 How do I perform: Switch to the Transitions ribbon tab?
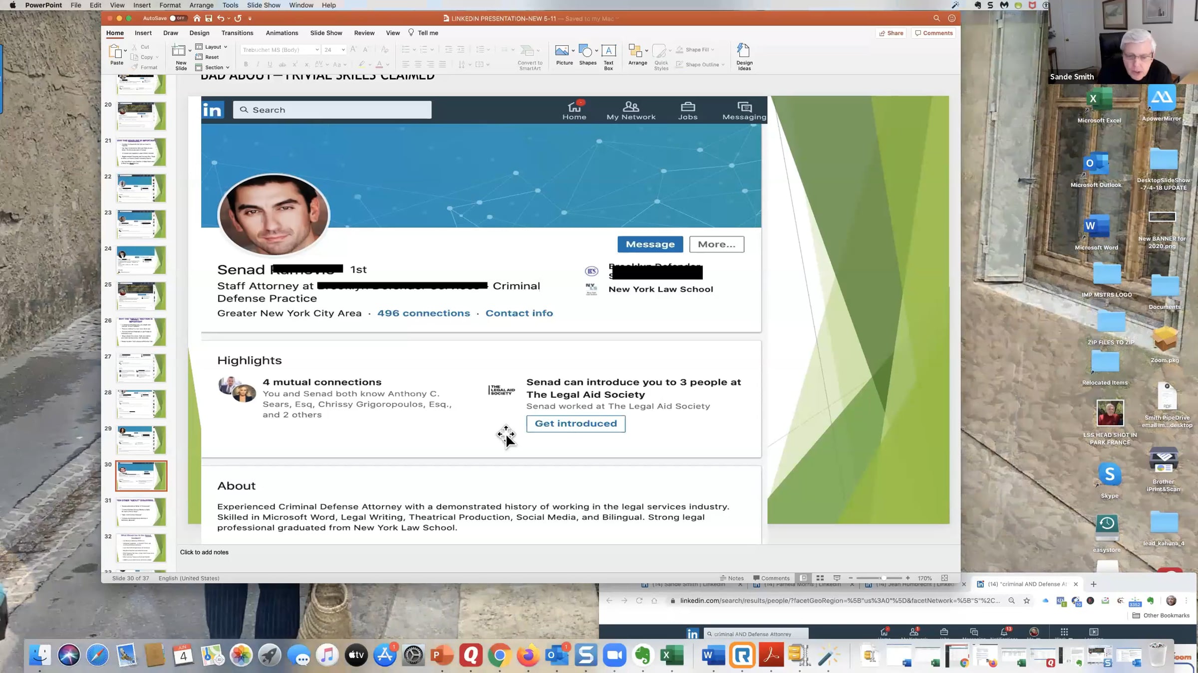pos(237,33)
